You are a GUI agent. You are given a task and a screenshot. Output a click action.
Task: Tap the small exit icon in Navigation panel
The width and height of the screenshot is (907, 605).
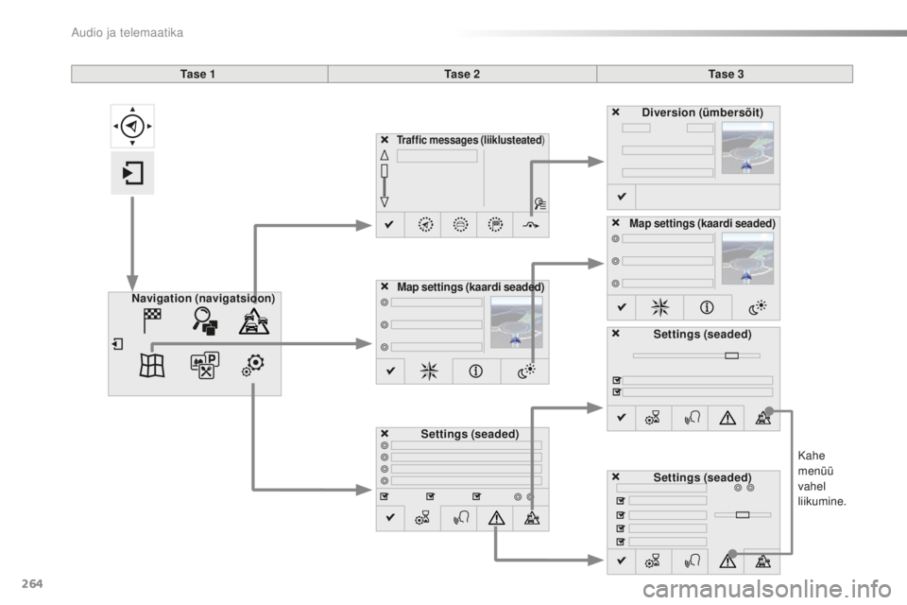click(117, 344)
